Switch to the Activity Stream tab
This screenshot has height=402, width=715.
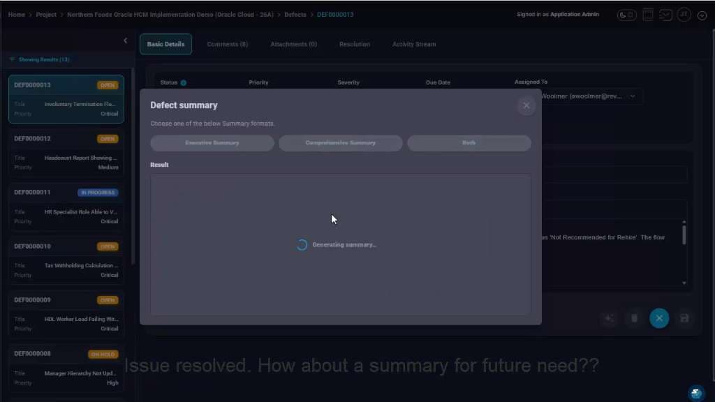pos(414,44)
